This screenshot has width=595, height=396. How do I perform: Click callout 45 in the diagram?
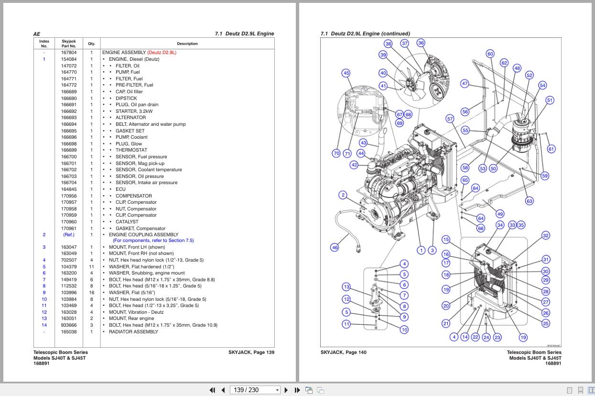click(x=346, y=73)
